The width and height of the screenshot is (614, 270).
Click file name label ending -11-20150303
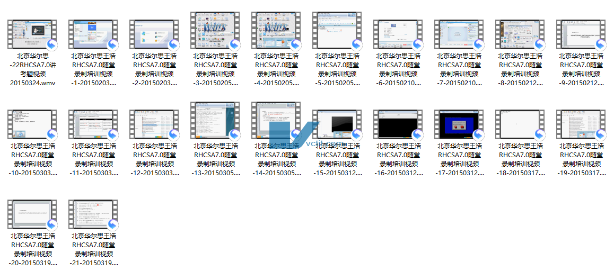(94, 159)
